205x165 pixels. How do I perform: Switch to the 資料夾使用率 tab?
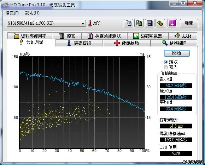(30, 36)
